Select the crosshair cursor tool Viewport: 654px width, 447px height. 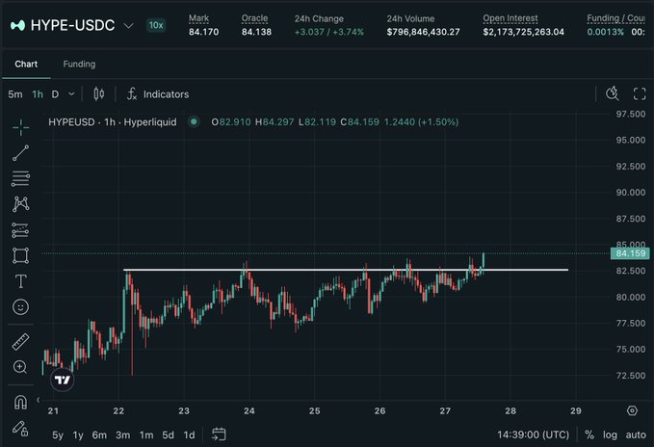point(20,127)
